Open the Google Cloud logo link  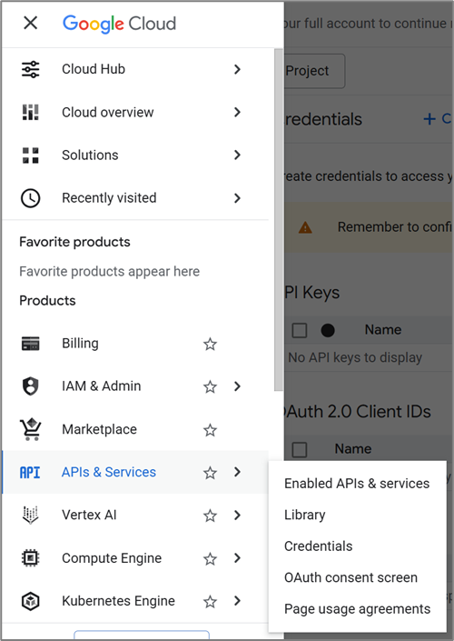(x=119, y=24)
